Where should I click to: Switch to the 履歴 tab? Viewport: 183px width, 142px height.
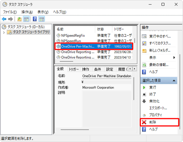coord(122,69)
